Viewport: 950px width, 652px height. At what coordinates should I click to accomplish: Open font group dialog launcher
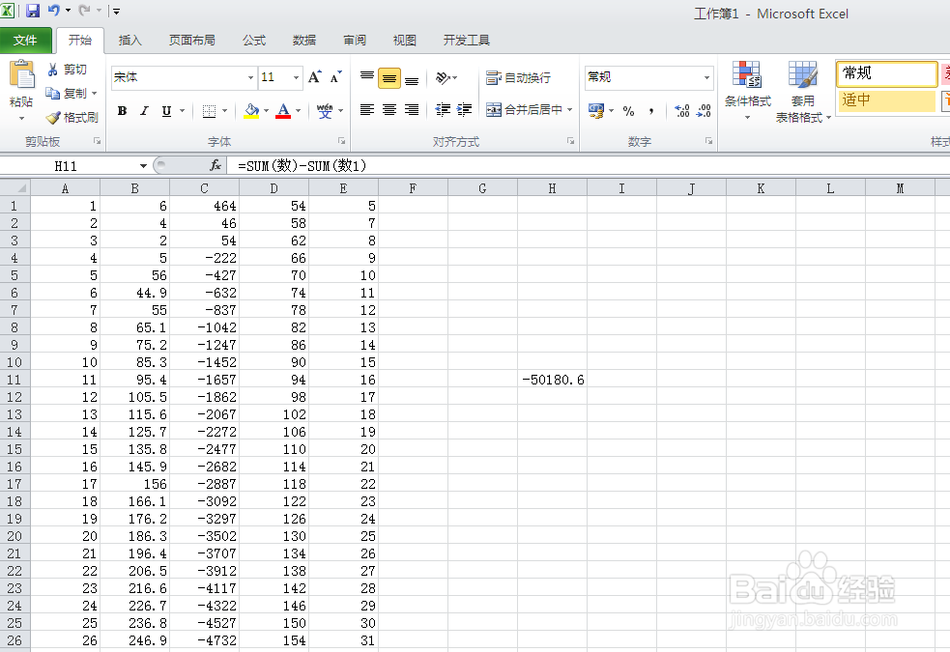coord(342,141)
